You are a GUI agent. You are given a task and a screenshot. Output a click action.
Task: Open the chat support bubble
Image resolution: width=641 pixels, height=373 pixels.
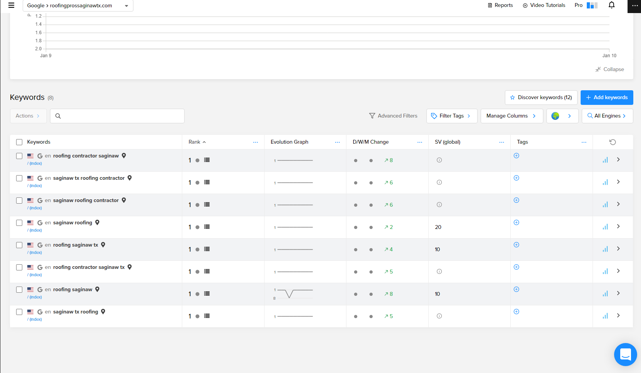click(x=625, y=354)
